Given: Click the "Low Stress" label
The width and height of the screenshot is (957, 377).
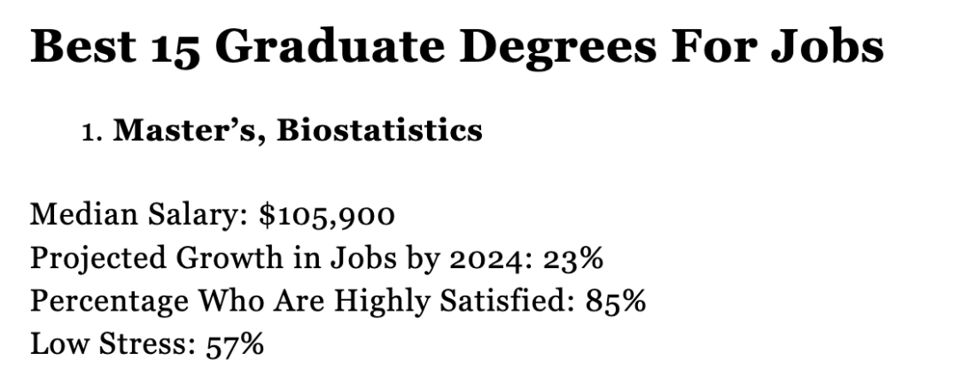Looking at the screenshot, I should click(x=113, y=343).
